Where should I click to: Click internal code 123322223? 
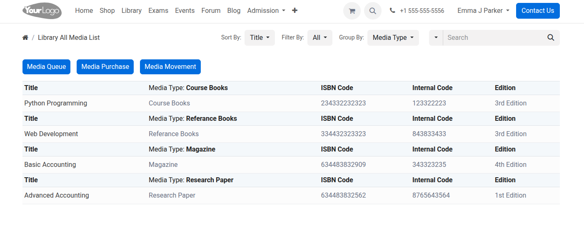(x=429, y=103)
